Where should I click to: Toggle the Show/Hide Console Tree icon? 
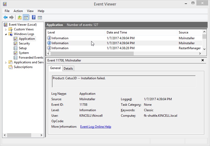point(26,17)
